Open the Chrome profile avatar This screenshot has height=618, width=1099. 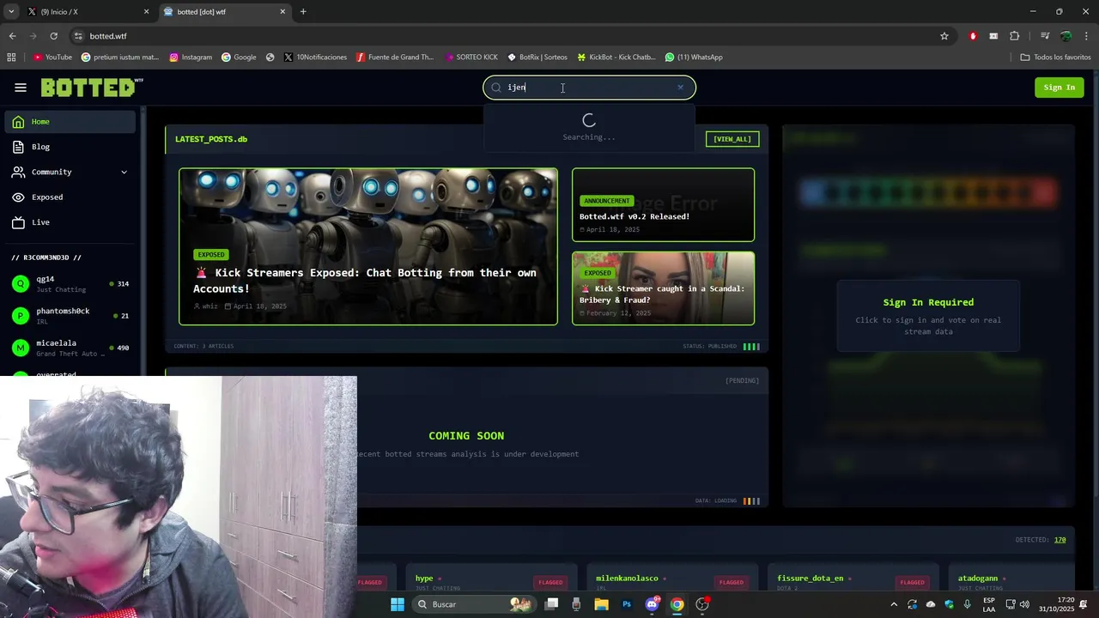tap(1066, 36)
